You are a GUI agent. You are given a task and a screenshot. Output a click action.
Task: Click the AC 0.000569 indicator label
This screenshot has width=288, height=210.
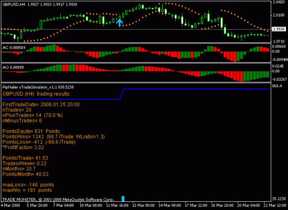pos(14,48)
